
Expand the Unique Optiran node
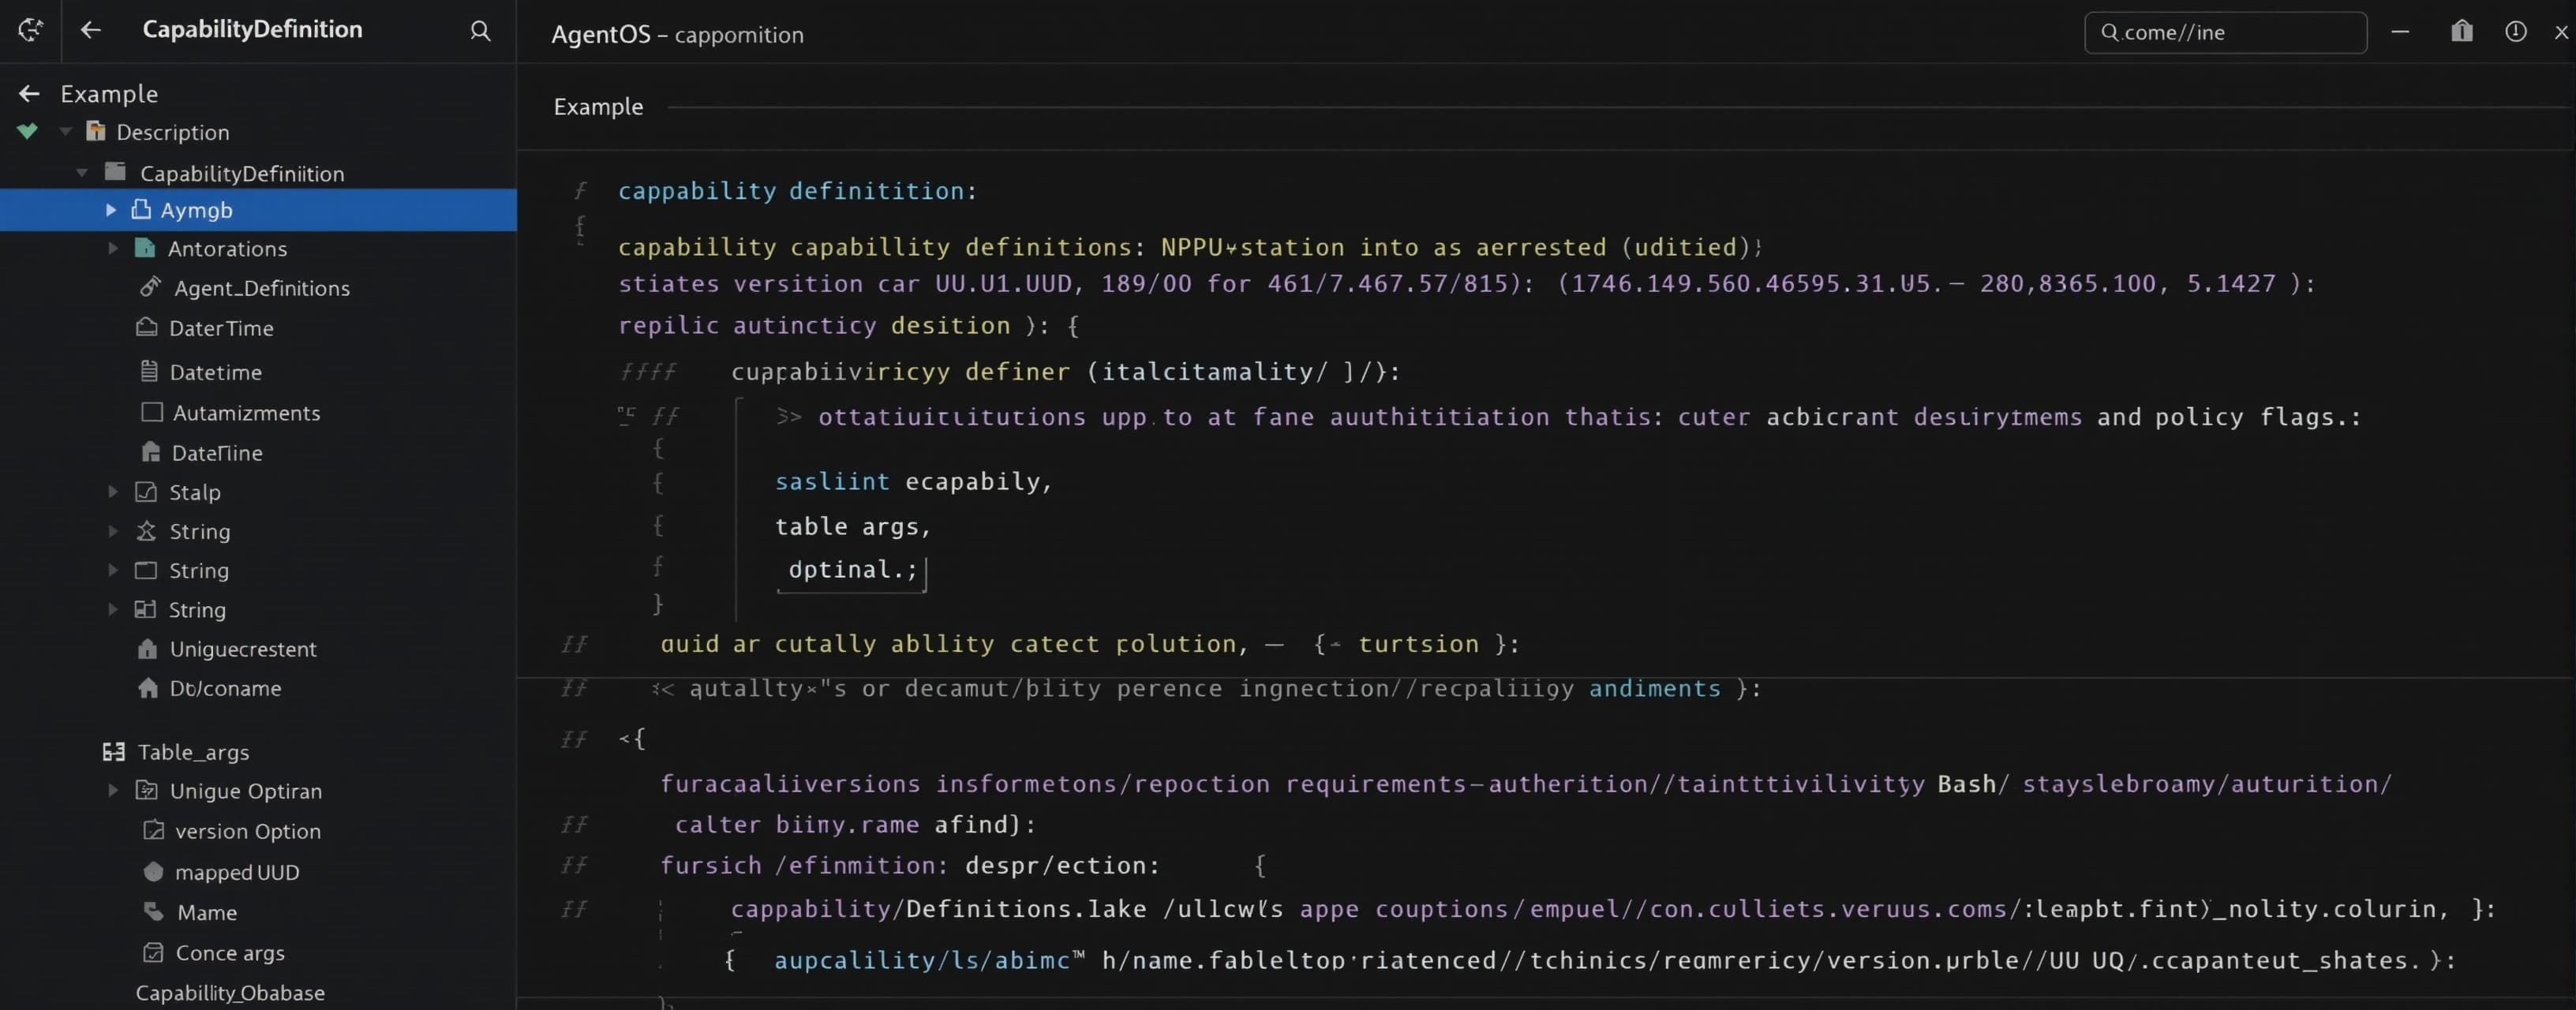(113, 790)
